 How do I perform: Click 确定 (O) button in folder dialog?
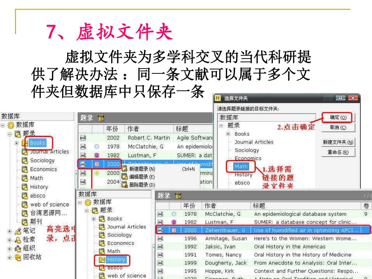pyautogui.click(x=338, y=117)
